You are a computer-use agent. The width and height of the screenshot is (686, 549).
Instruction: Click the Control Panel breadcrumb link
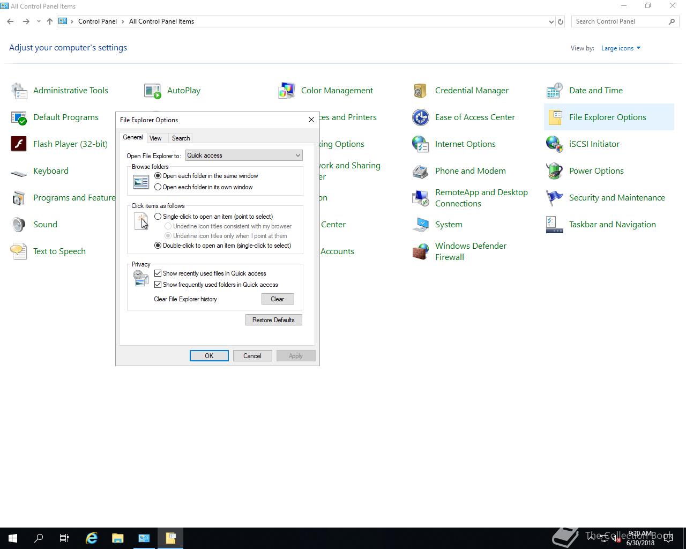tap(98, 21)
